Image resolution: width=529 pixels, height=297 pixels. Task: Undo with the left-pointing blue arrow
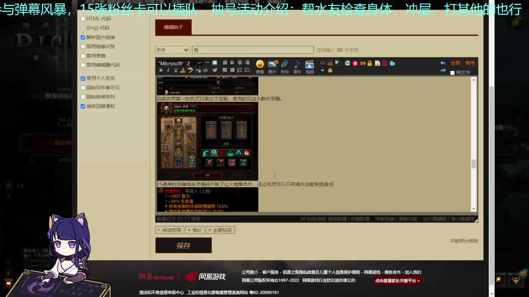pos(443,63)
